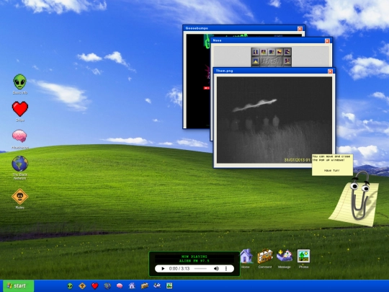The width and height of the screenshot is (389, 292).
Task: Play the Alien FM audio track
Action: click(163, 269)
